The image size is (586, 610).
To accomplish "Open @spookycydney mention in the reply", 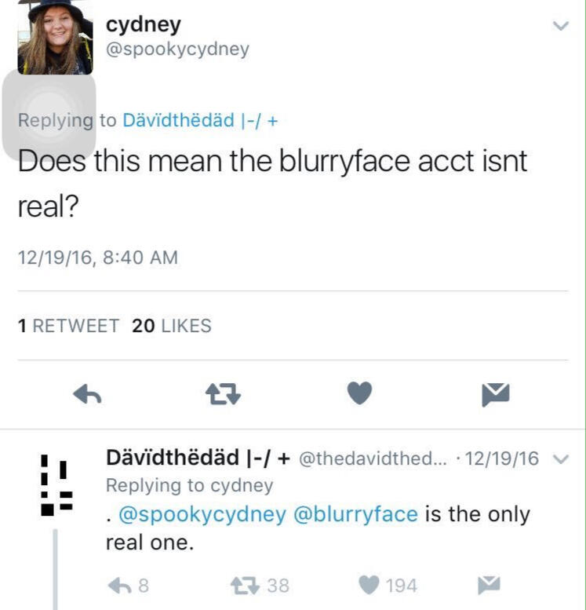I will [x=201, y=515].
